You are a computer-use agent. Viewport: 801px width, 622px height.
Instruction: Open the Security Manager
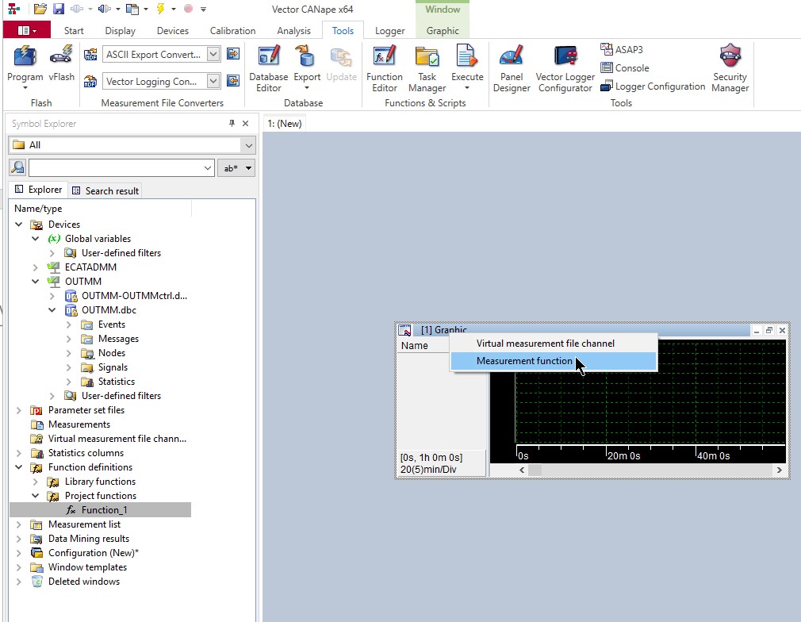[730, 67]
